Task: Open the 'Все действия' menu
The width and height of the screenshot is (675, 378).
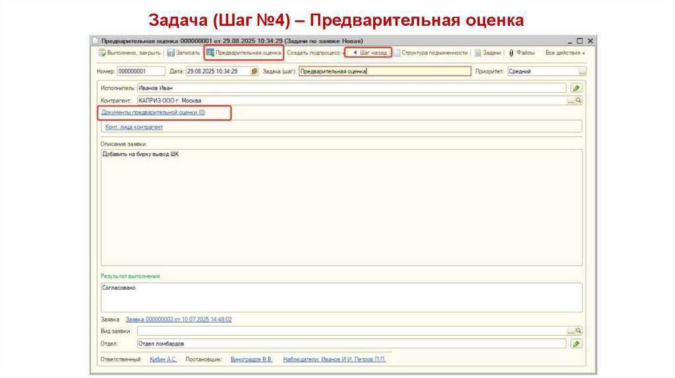Action: [565, 53]
